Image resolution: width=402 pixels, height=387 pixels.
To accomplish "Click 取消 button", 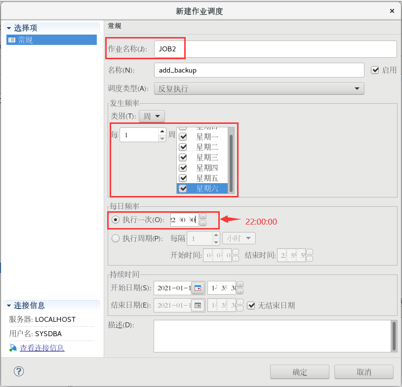I will point(364,372).
